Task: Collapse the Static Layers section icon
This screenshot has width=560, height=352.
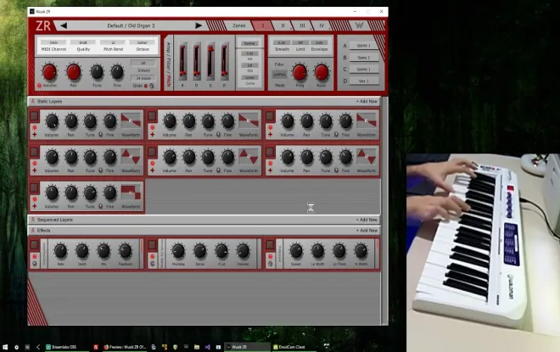Action: point(33,102)
